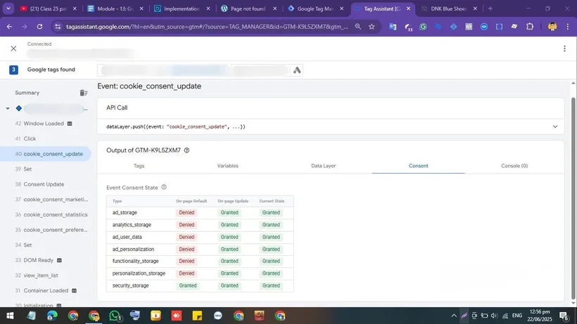Open help for Output of GTM-K9L5ZXM7
Screen dimensions: 577x324
(186, 150)
